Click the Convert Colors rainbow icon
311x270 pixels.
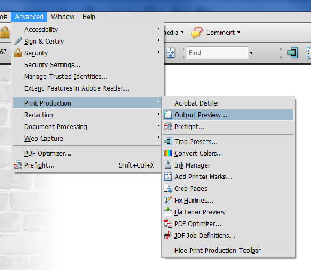[168, 153]
